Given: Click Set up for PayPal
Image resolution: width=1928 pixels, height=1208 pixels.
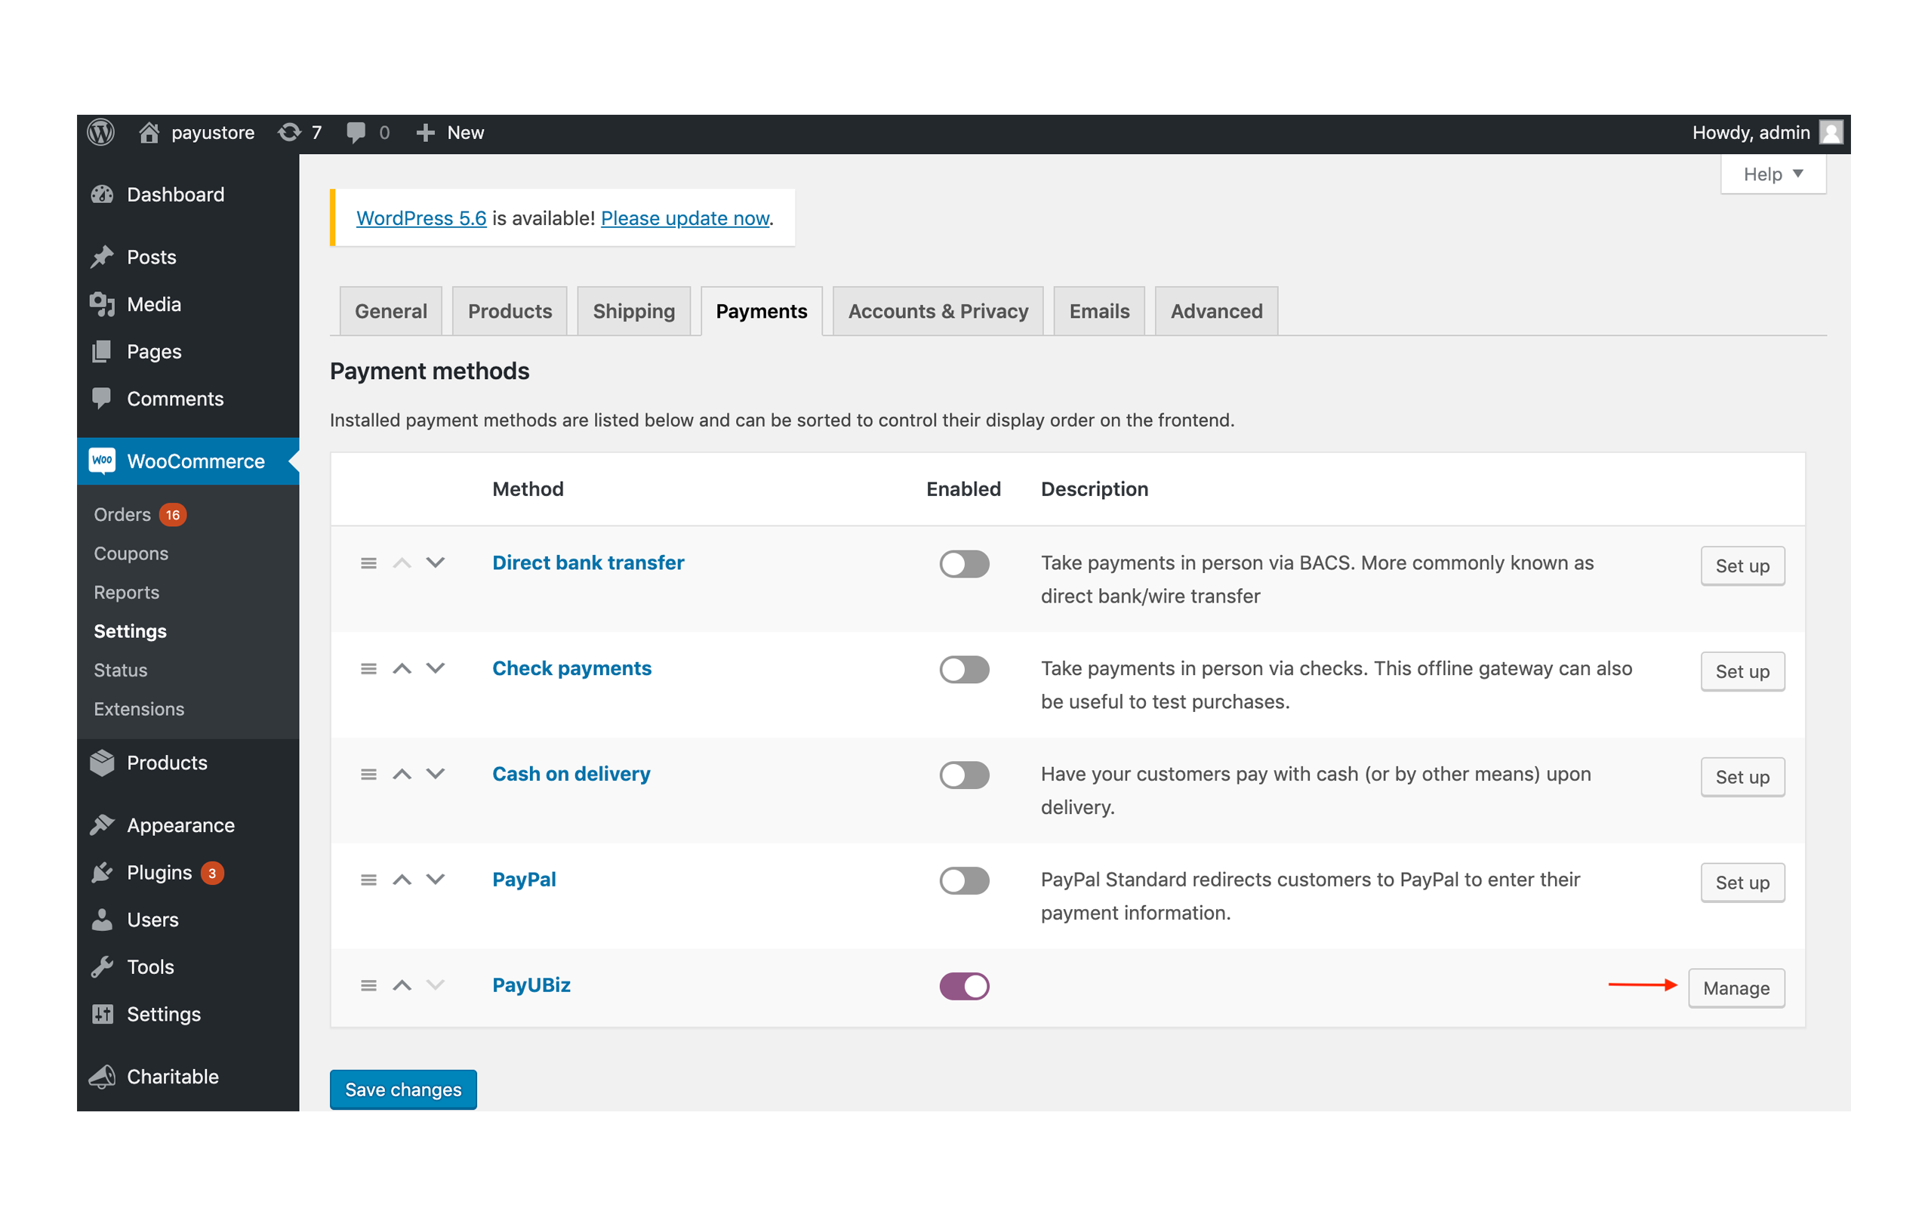Looking at the screenshot, I should pyautogui.click(x=1743, y=883).
